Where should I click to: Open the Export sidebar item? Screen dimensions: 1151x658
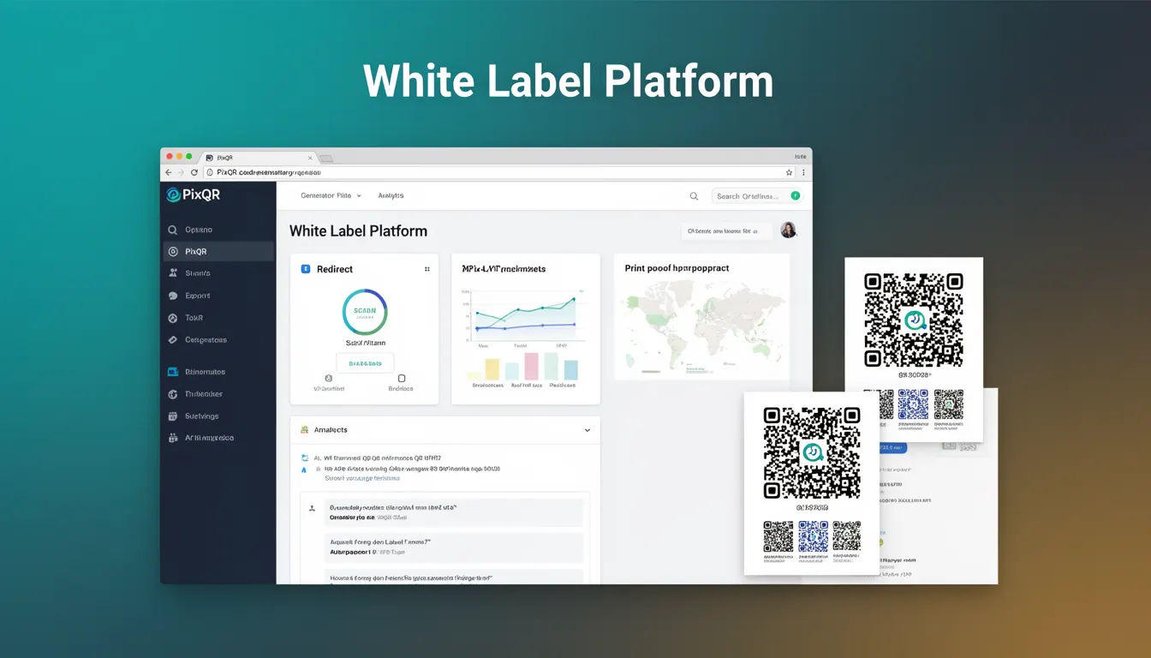tap(218, 296)
